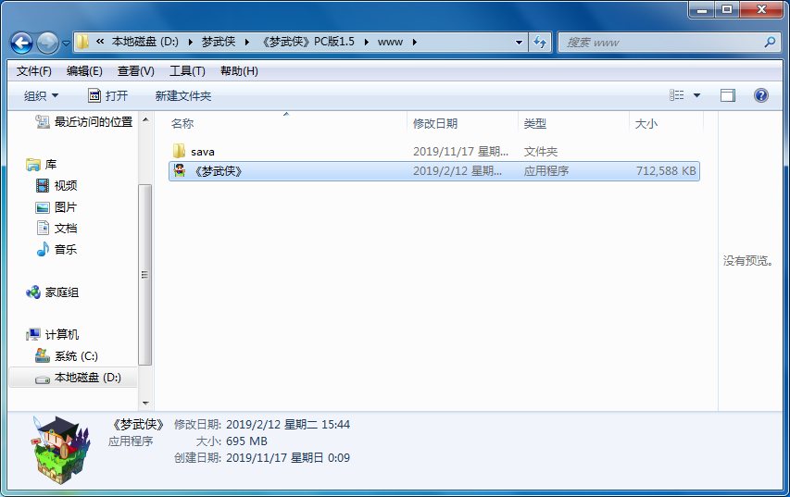Click the search magnifier icon

click(x=769, y=43)
